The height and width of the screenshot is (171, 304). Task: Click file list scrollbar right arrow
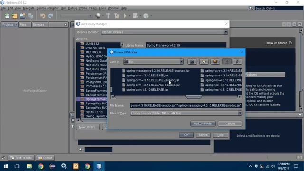click(x=239, y=97)
